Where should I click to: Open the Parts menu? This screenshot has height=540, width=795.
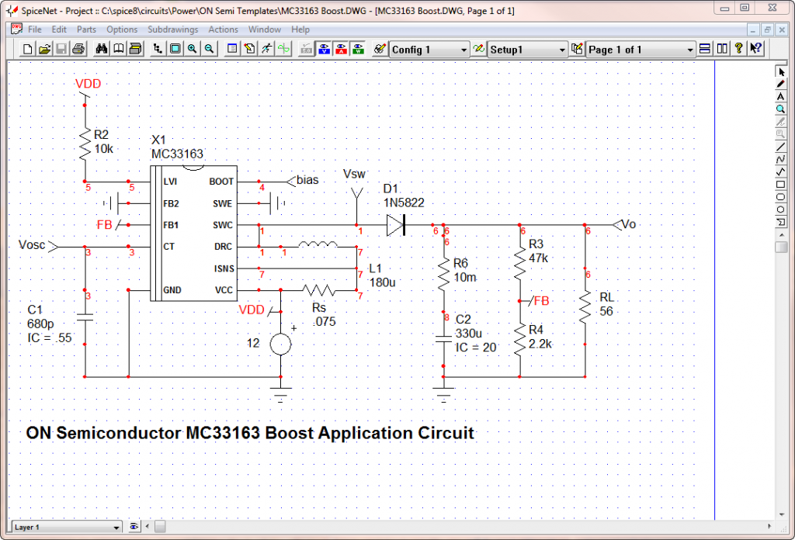(x=86, y=29)
